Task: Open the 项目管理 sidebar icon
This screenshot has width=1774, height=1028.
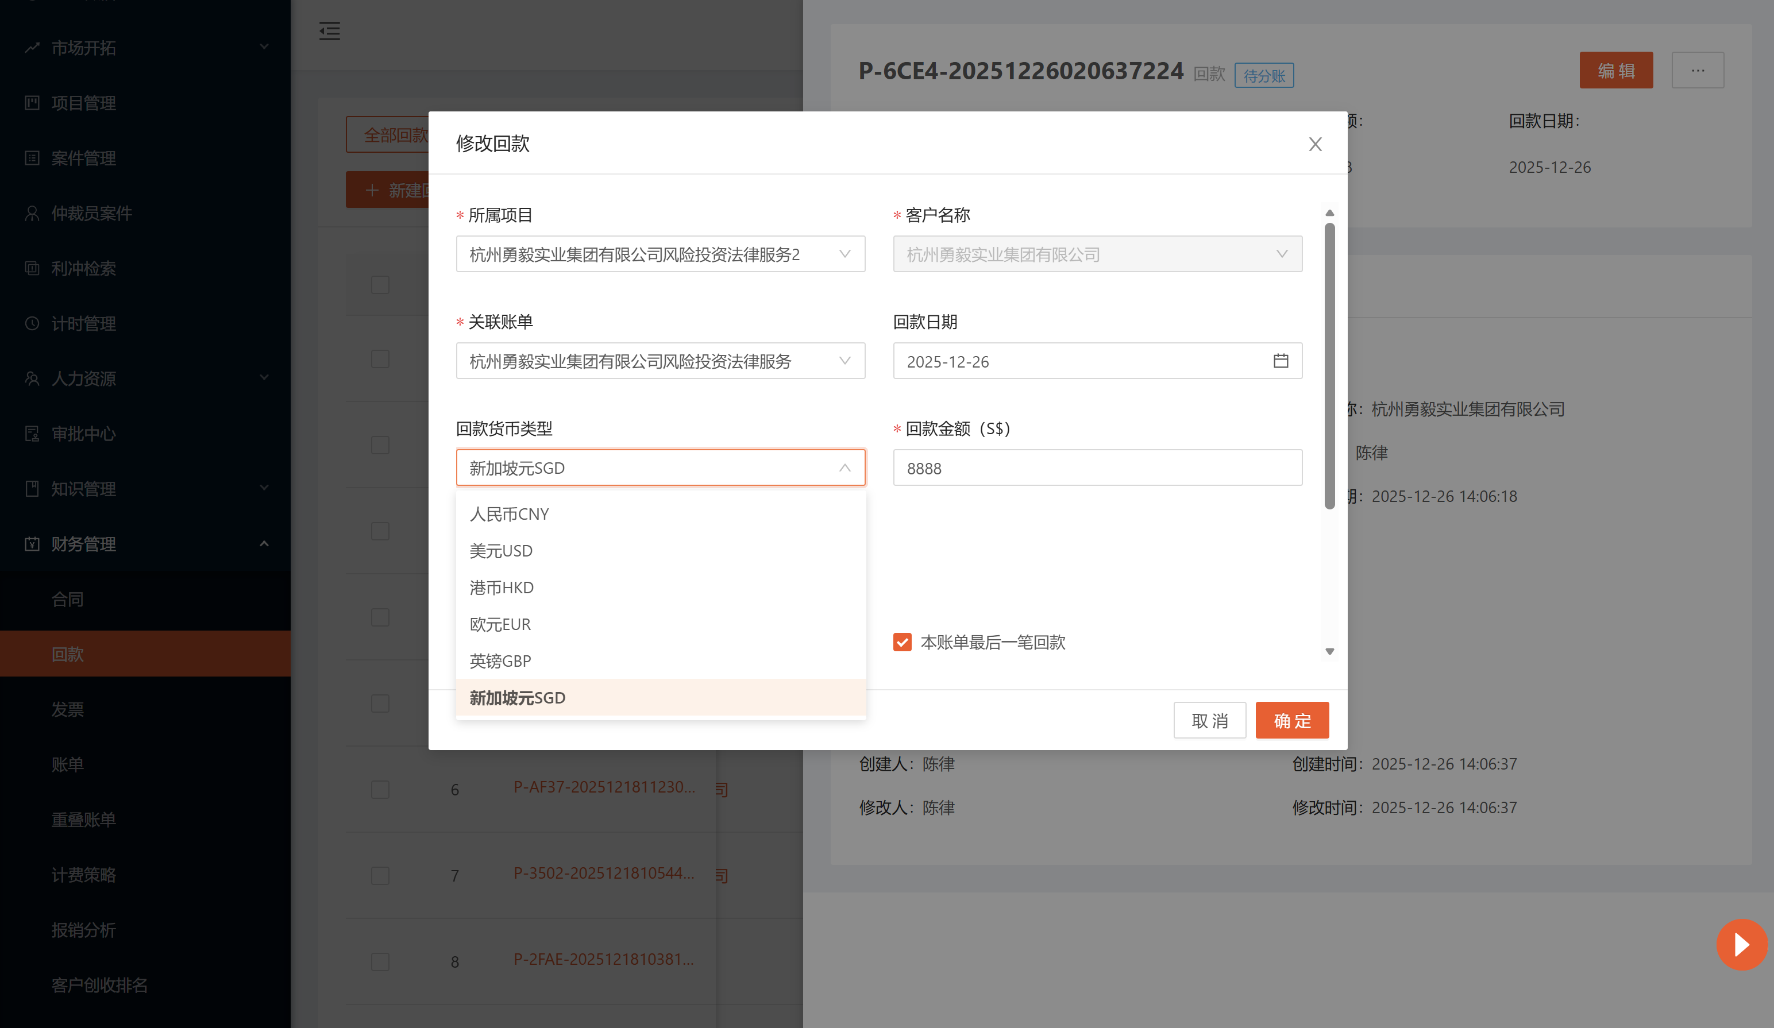Action: click(32, 103)
